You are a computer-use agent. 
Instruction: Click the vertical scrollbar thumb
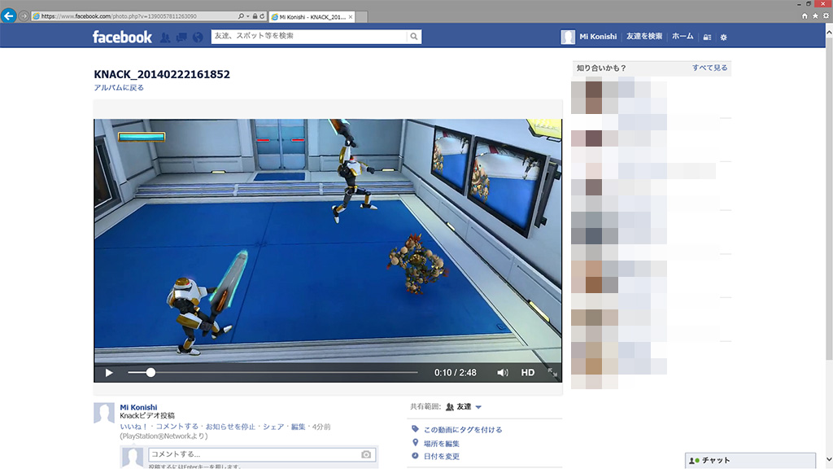point(829,198)
